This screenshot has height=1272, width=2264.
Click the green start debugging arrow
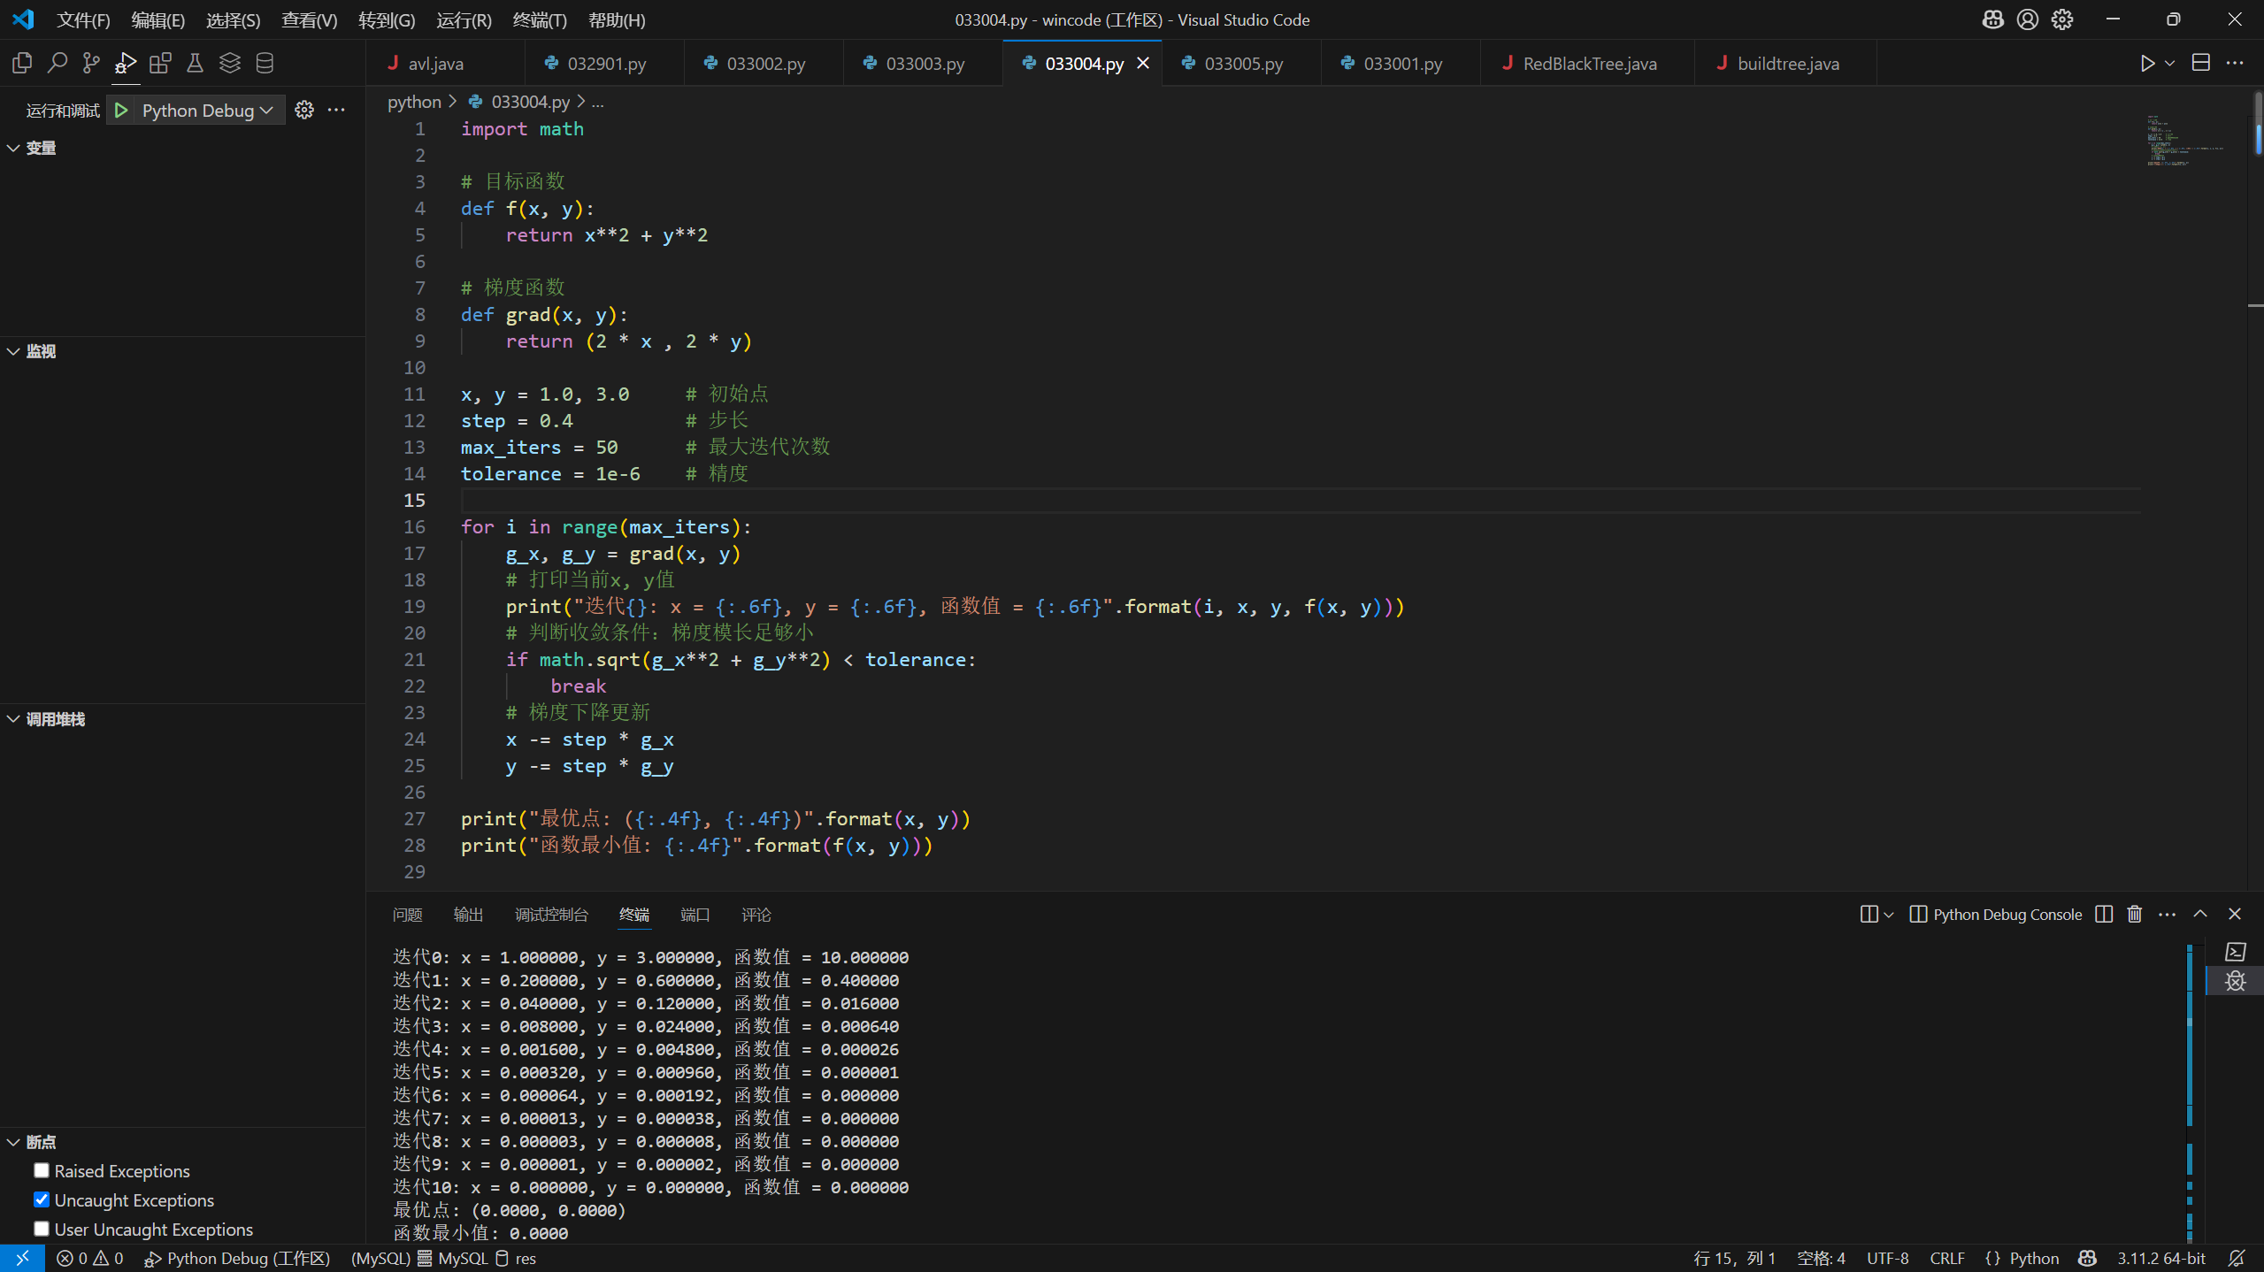[122, 110]
